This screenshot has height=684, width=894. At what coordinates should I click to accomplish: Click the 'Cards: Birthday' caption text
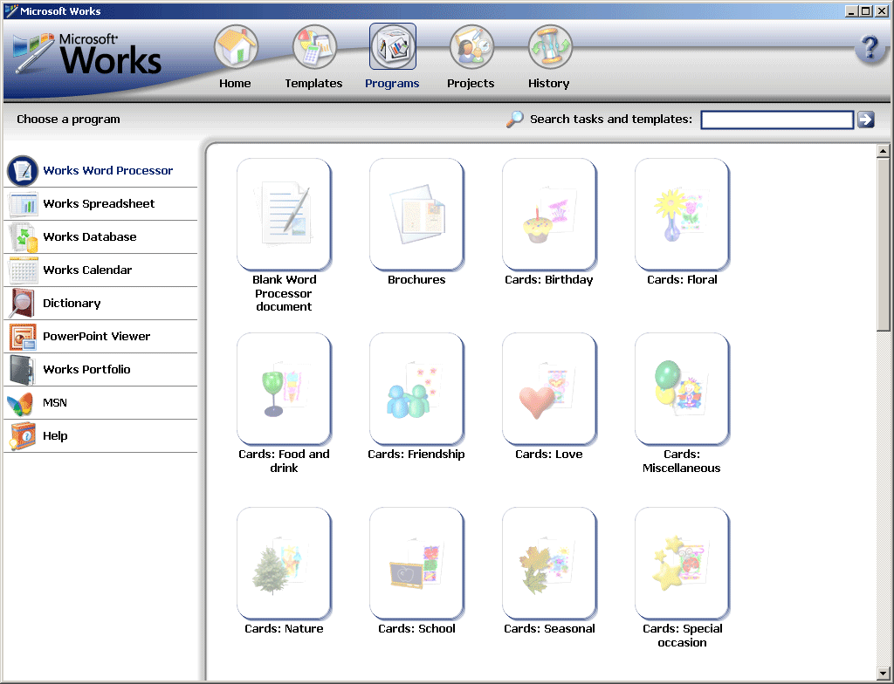coord(549,280)
